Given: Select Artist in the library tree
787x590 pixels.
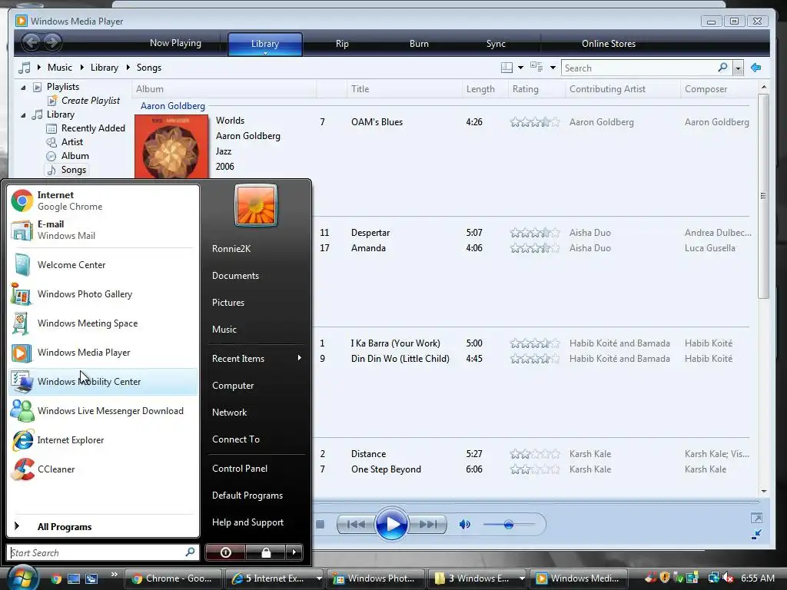Looking at the screenshot, I should pos(71,142).
